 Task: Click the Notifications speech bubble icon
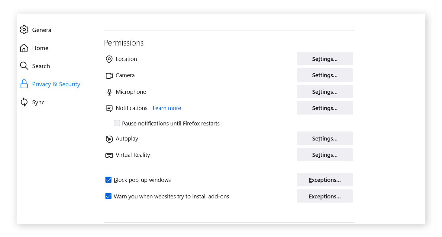click(x=109, y=108)
